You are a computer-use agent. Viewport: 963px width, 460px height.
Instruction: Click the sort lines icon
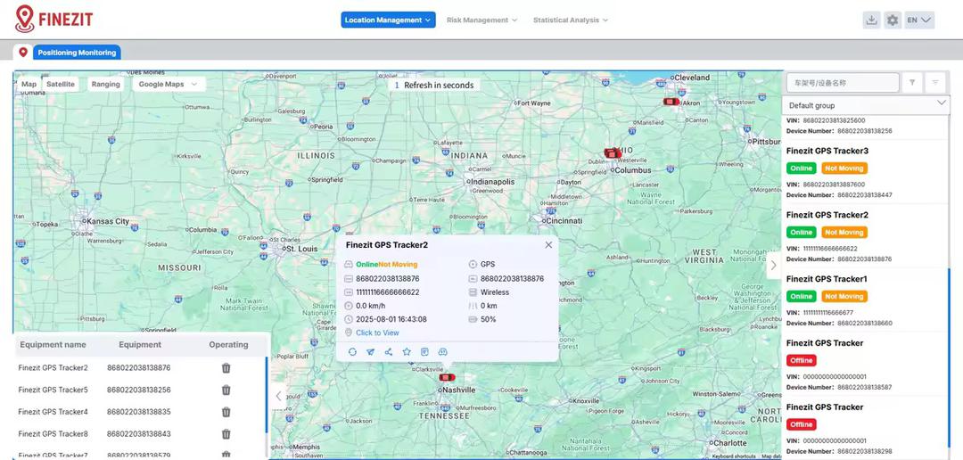coord(935,82)
